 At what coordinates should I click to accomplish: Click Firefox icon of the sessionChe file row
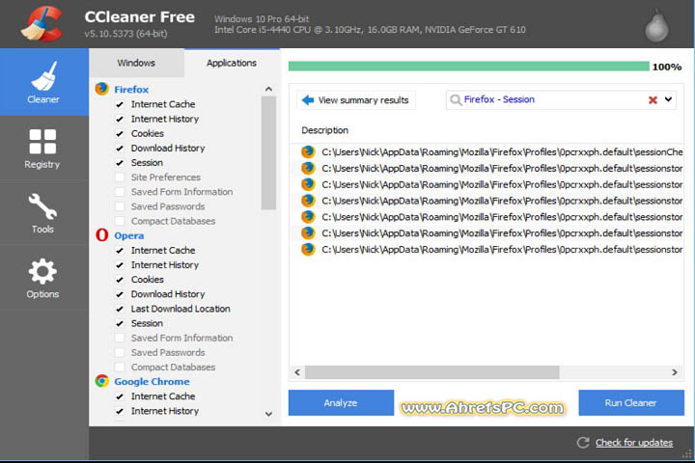pos(308,152)
